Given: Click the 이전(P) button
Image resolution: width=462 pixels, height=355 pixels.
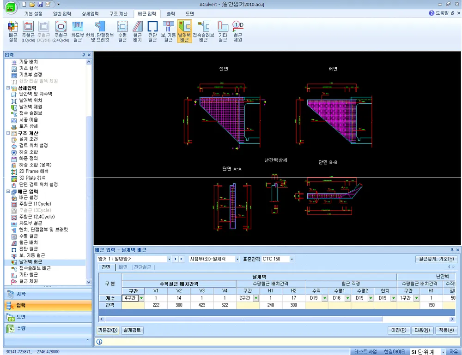Looking at the screenshot, I should [398, 330].
